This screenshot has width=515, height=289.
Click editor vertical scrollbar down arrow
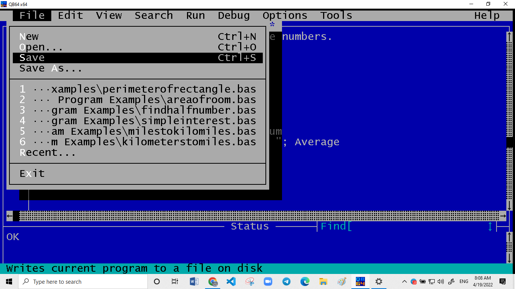tap(509, 205)
